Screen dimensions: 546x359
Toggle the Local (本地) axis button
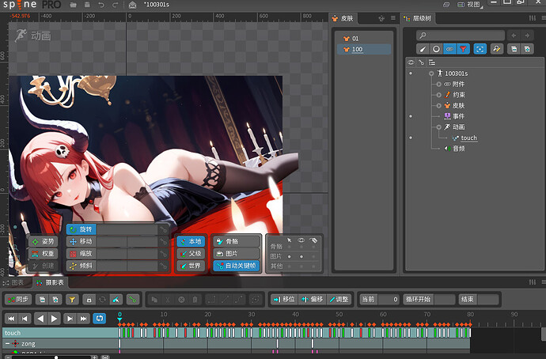[x=191, y=241]
